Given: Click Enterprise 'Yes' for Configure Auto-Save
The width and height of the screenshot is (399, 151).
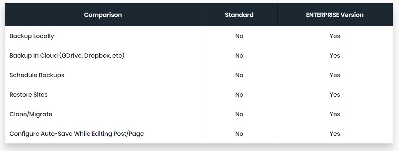Looking at the screenshot, I should (x=335, y=134).
